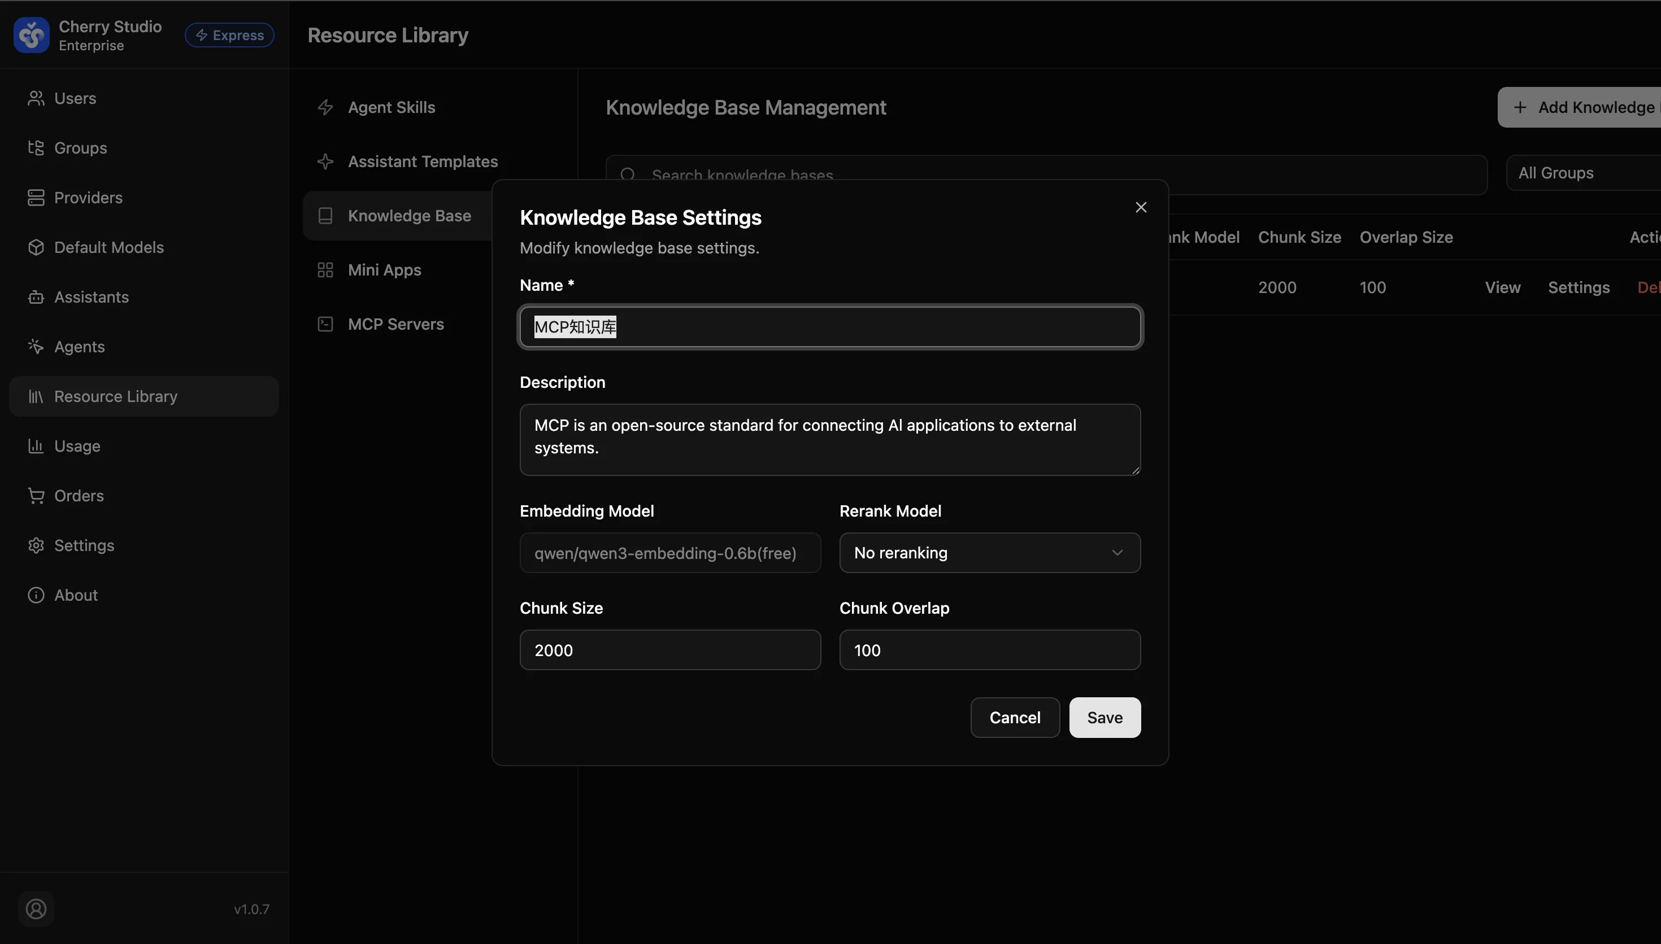Click the Assistants robot icon
The width and height of the screenshot is (1661, 944).
(36, 297)
